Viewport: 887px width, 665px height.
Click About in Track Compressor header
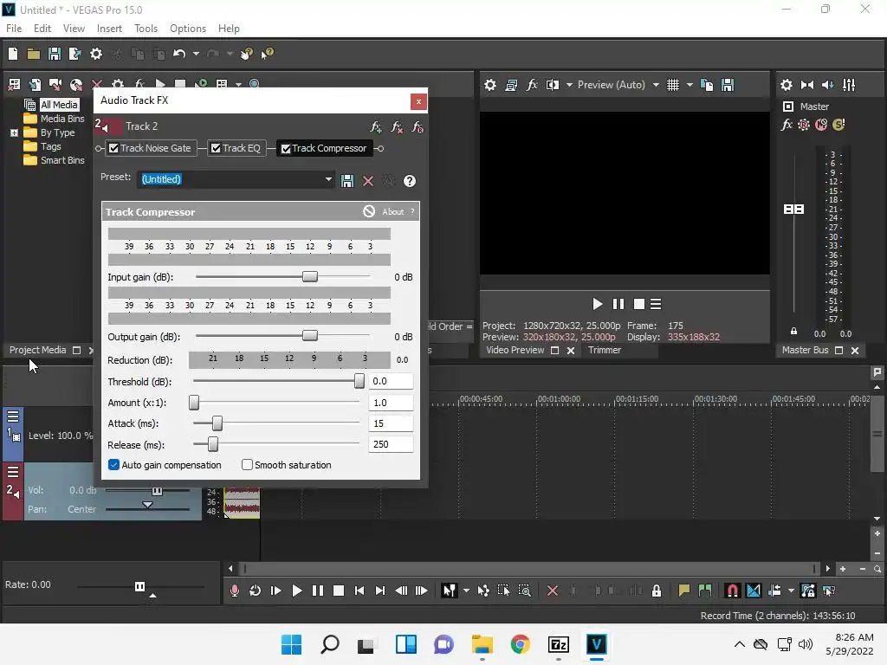tap(392, 211)
